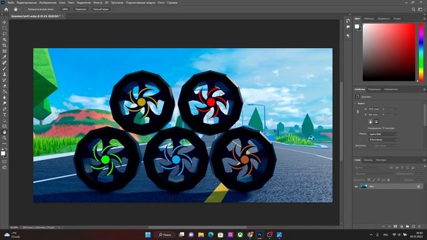Click the hue slider strip
427x240 pixels.
point(421,52)
